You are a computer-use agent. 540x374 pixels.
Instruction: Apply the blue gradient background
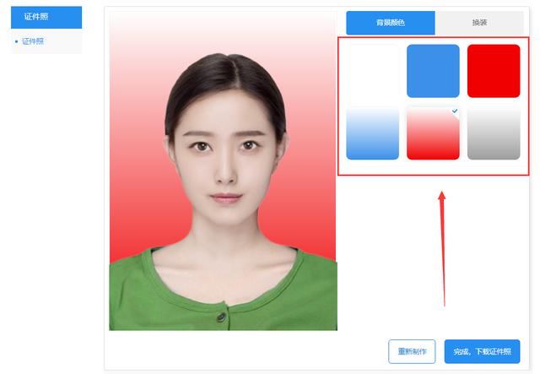coord(373,133)
